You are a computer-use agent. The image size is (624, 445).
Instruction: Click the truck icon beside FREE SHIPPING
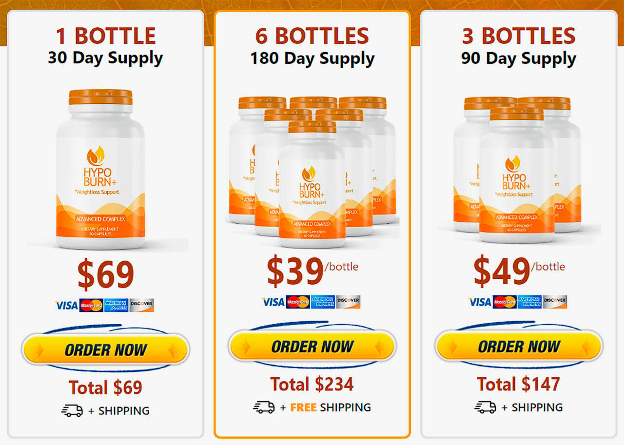264,407
